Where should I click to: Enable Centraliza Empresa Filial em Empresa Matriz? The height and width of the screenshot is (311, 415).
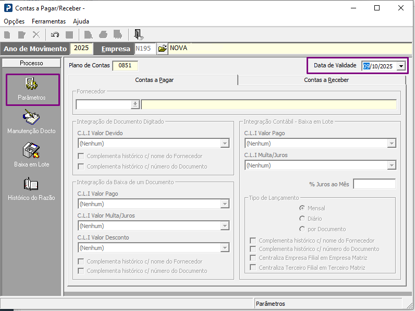(x=253, y=258)
